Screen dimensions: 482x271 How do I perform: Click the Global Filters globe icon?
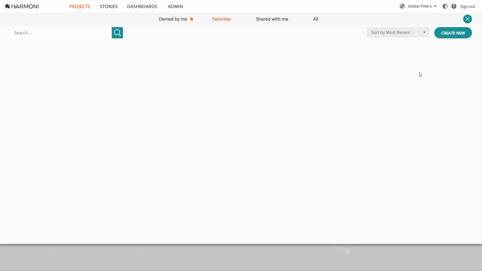tap(402, 6)
